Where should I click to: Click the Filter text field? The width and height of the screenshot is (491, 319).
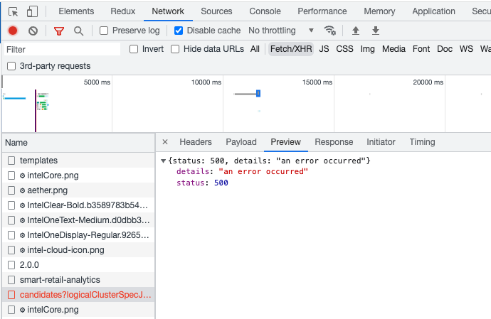62,50
